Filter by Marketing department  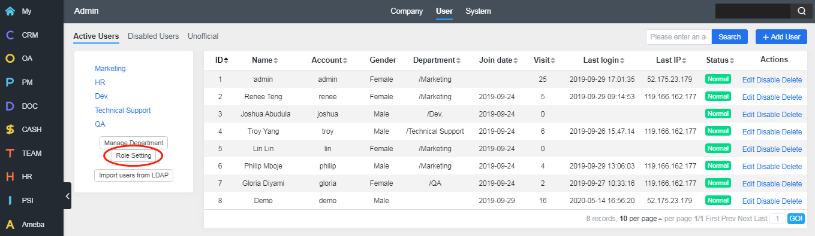tap(110, 69)
